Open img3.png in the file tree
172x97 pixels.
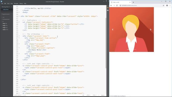[5, 27]
